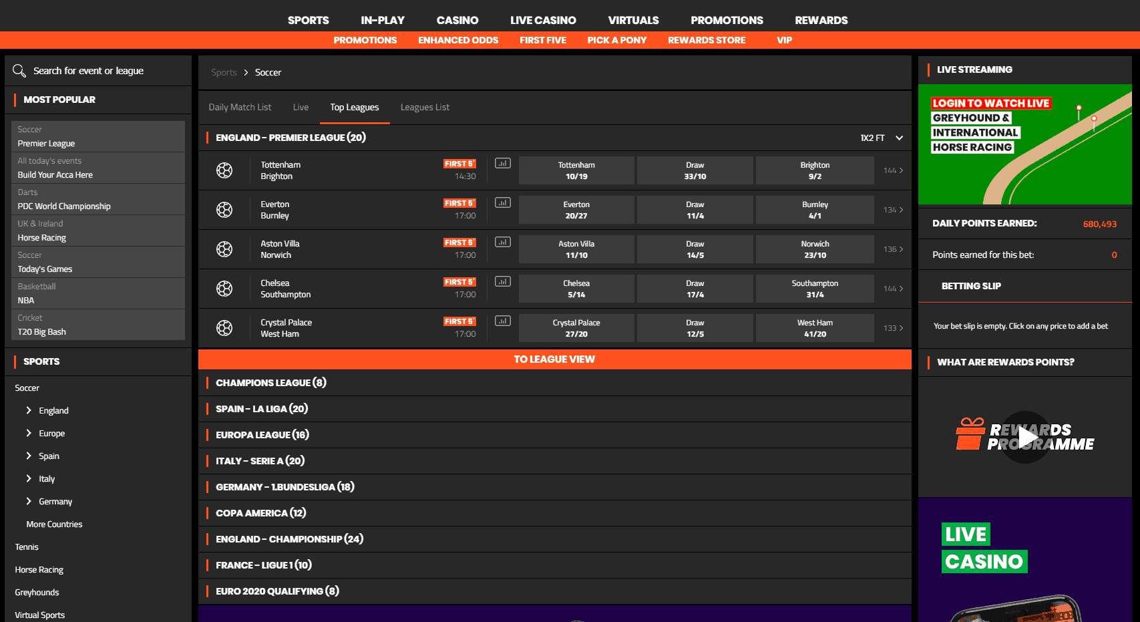Image resolution: width=1140 pixels, height=622 pixels.
Task: Click the search magnifier icon
Action: (19, 70)
